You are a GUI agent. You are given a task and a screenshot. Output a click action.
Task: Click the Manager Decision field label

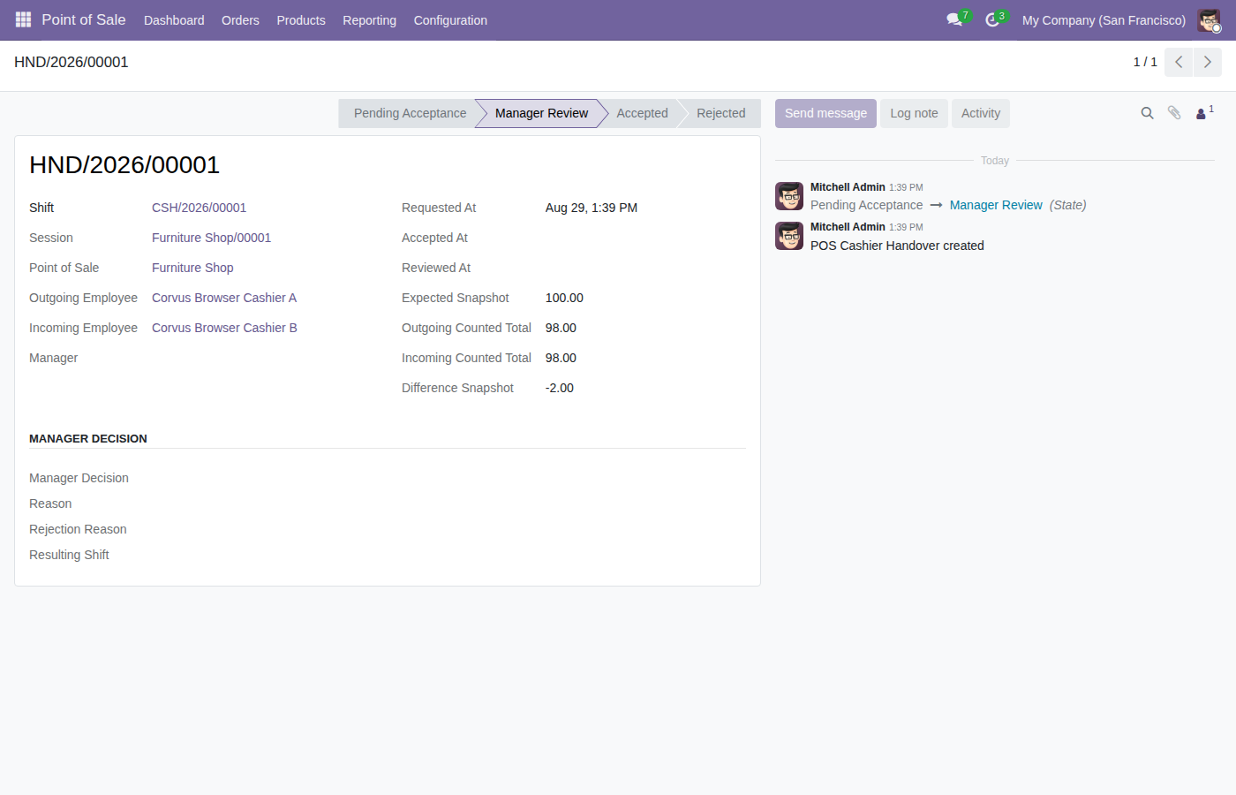[79, 478]
